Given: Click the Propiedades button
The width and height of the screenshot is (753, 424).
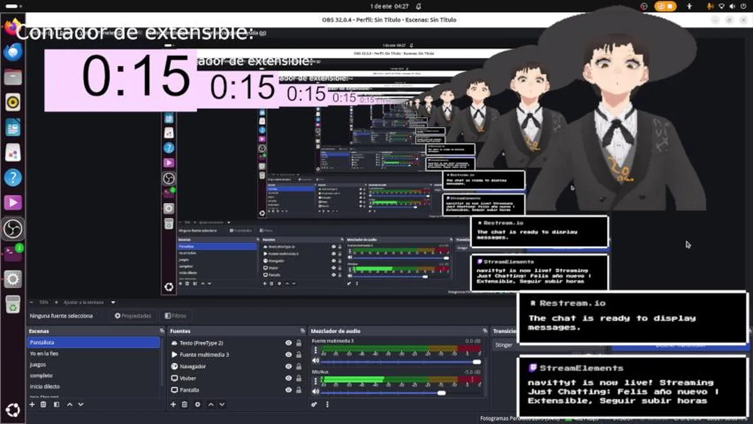Looking at the screenshot, I should click(x=133, y=316).
